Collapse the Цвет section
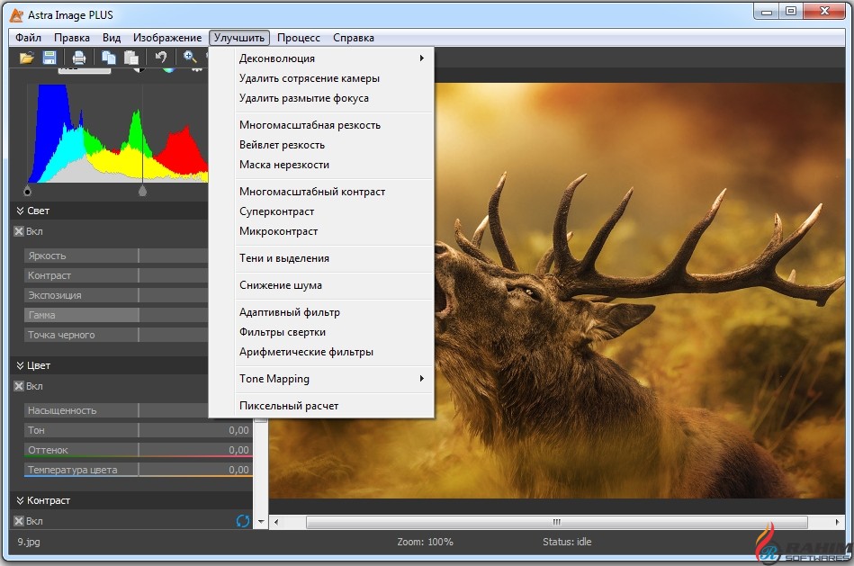854x566 pixels. tap(20, 366)
